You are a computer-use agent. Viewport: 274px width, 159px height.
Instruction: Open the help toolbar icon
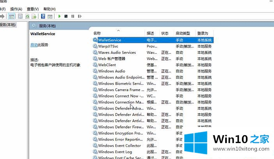click(x=43, y=16)
